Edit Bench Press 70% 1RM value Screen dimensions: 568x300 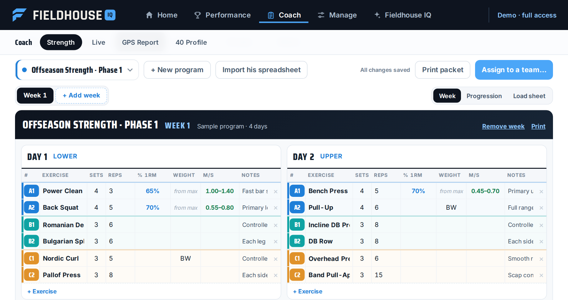[x=418, y=191]
